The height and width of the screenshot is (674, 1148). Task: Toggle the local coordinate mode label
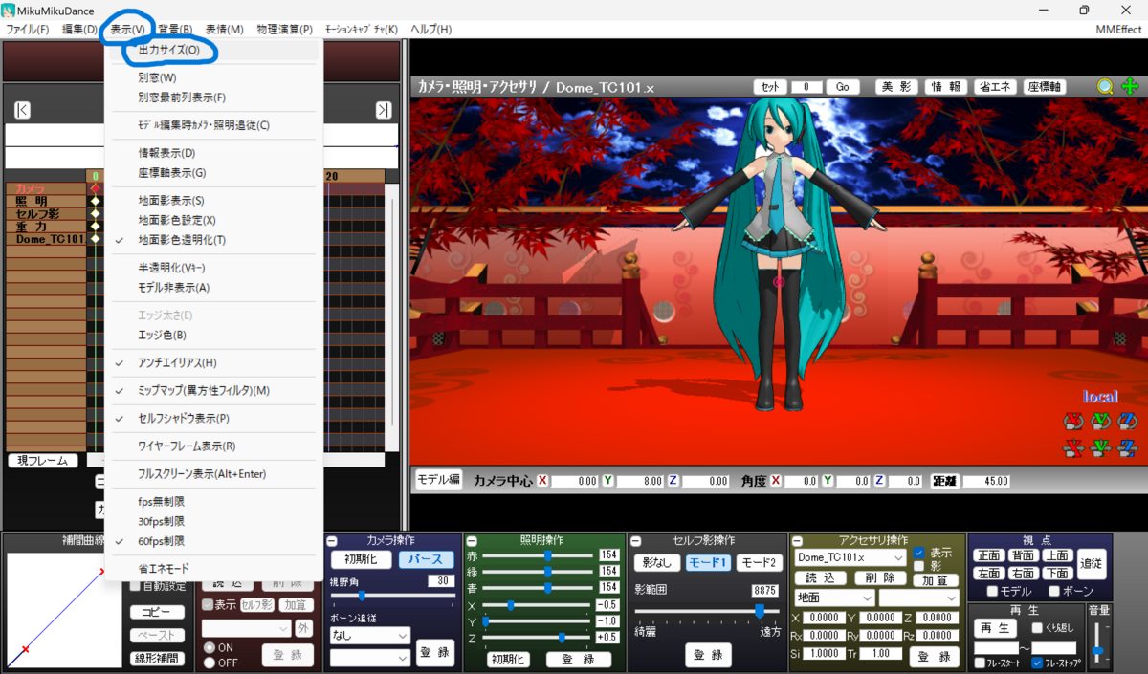1100,396
